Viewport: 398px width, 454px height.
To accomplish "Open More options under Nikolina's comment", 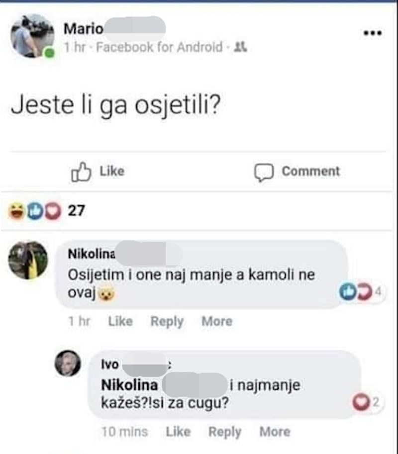I will click(216, 322).
